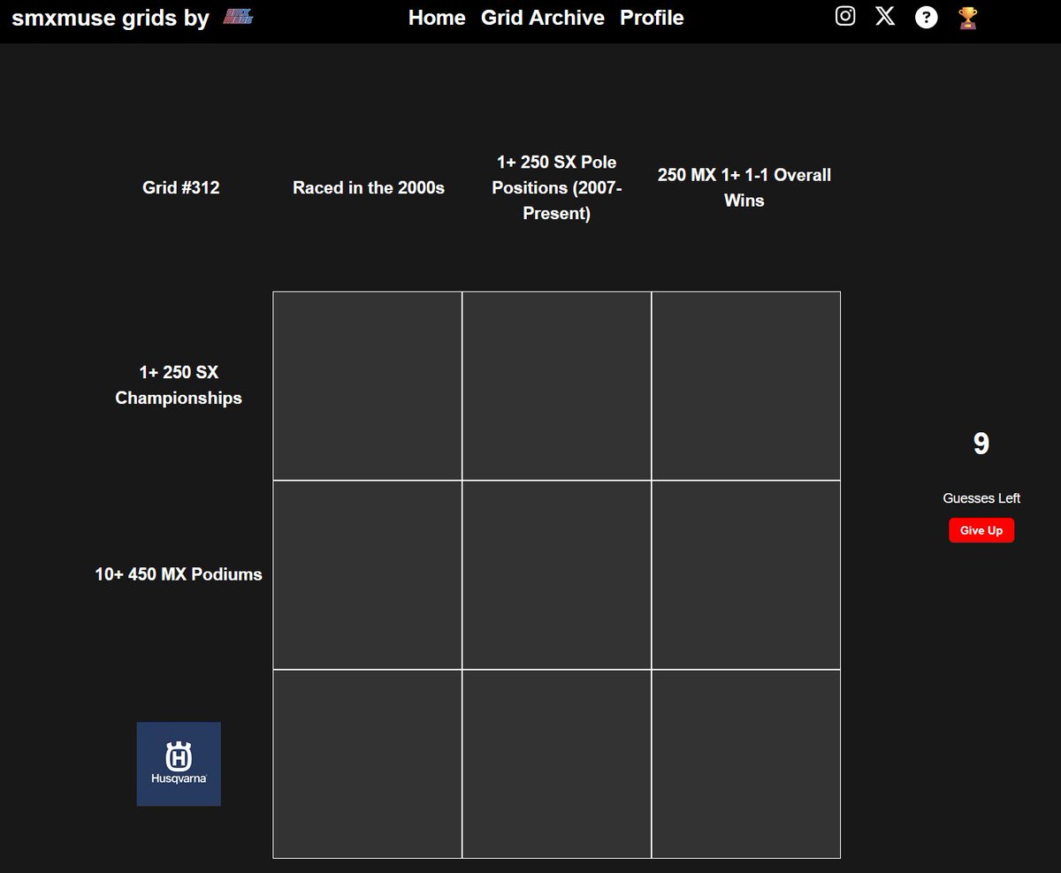Click the 'smxmuse grids by' site title
Viewport: 1061px width, 873px height.
(x=111, y=19)
